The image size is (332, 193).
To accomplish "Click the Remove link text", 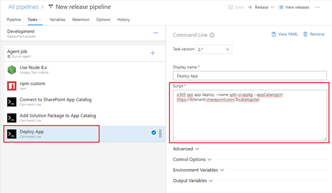I will (317, 34).
